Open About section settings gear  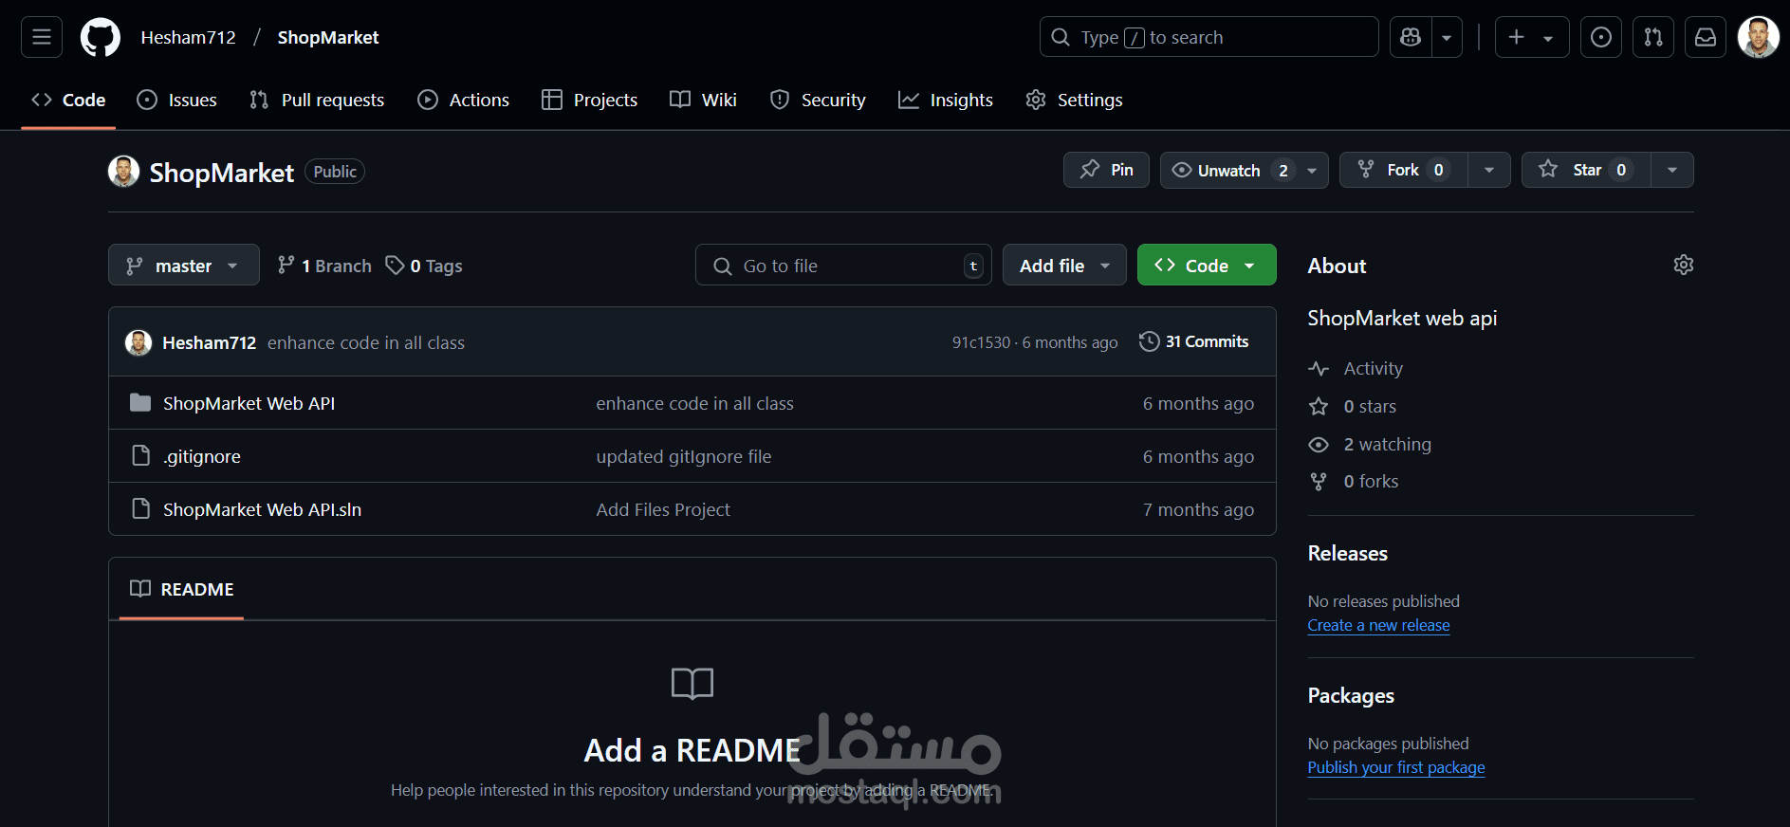[1684, 265]
